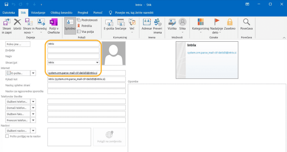The width and height of the screenshot is (287, 152).
Task: Show the Potrdila certificates view
Action: 85,26
